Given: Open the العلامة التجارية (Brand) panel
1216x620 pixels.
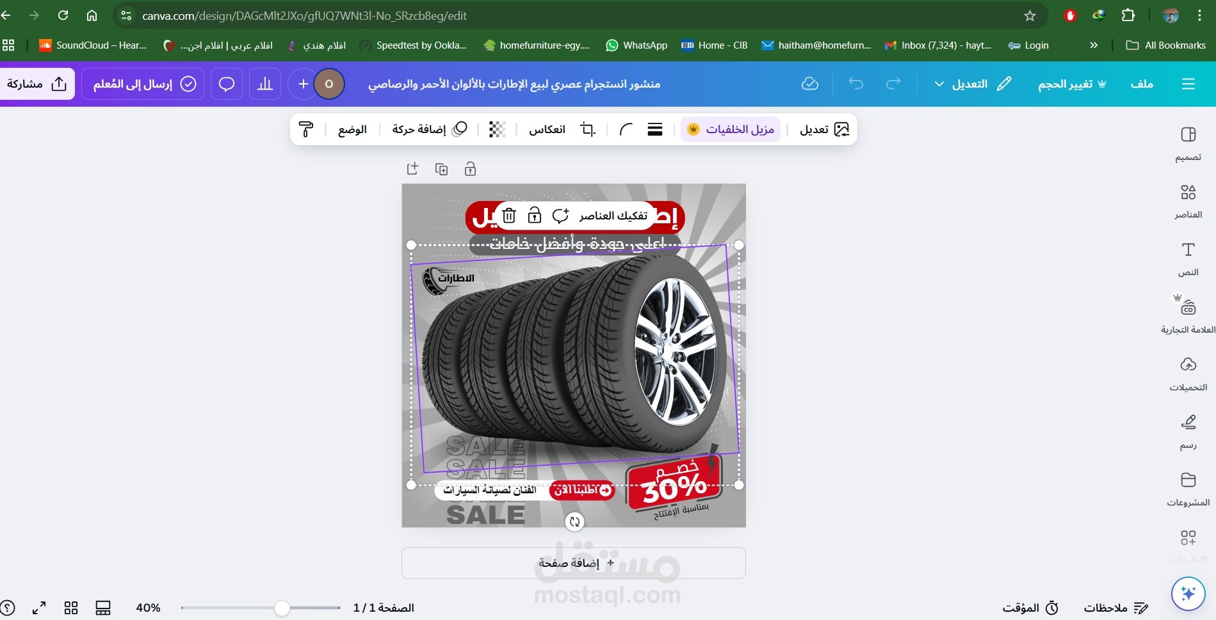Looking at the screenshot, I should (1188, 316).
